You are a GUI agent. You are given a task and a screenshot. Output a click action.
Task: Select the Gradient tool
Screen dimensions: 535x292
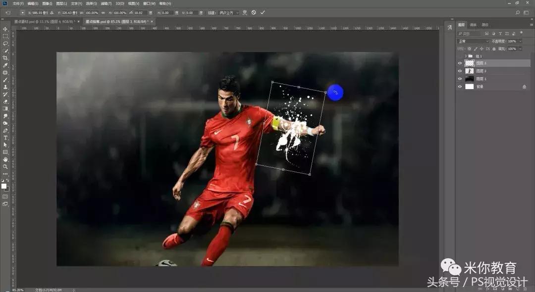(5, 109)
